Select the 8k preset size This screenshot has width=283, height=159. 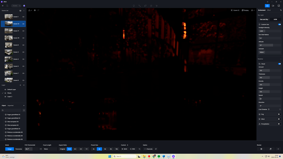pos(111,149)
